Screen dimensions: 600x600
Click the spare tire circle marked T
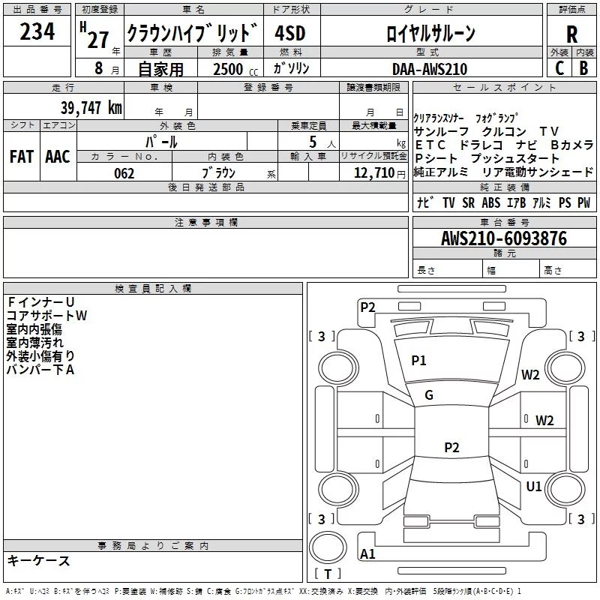(328, 547)
